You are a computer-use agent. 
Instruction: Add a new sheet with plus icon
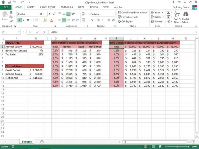(x=42, y=142)
